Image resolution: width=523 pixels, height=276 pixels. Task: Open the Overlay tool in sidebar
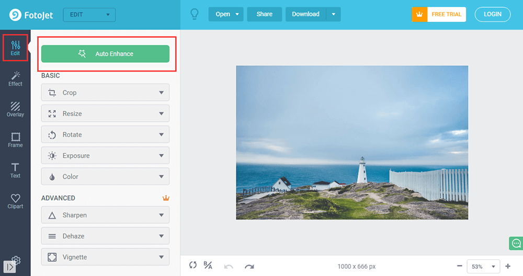(x=15, y=109)
